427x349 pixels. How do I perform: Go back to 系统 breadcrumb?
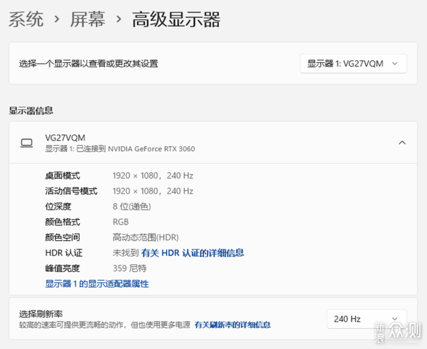pyautogui.click(x=26, y=19)
